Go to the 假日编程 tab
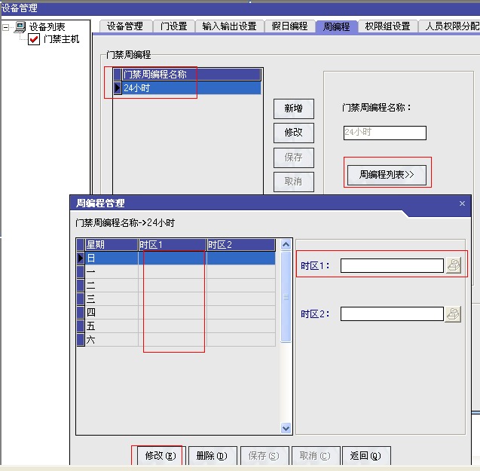 pos(289,26)
